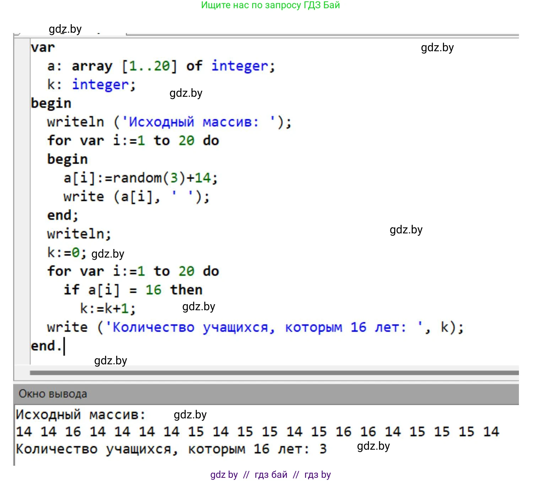Click the 'a[i]:=random(3)+14;' line

[x=140, y=178]
